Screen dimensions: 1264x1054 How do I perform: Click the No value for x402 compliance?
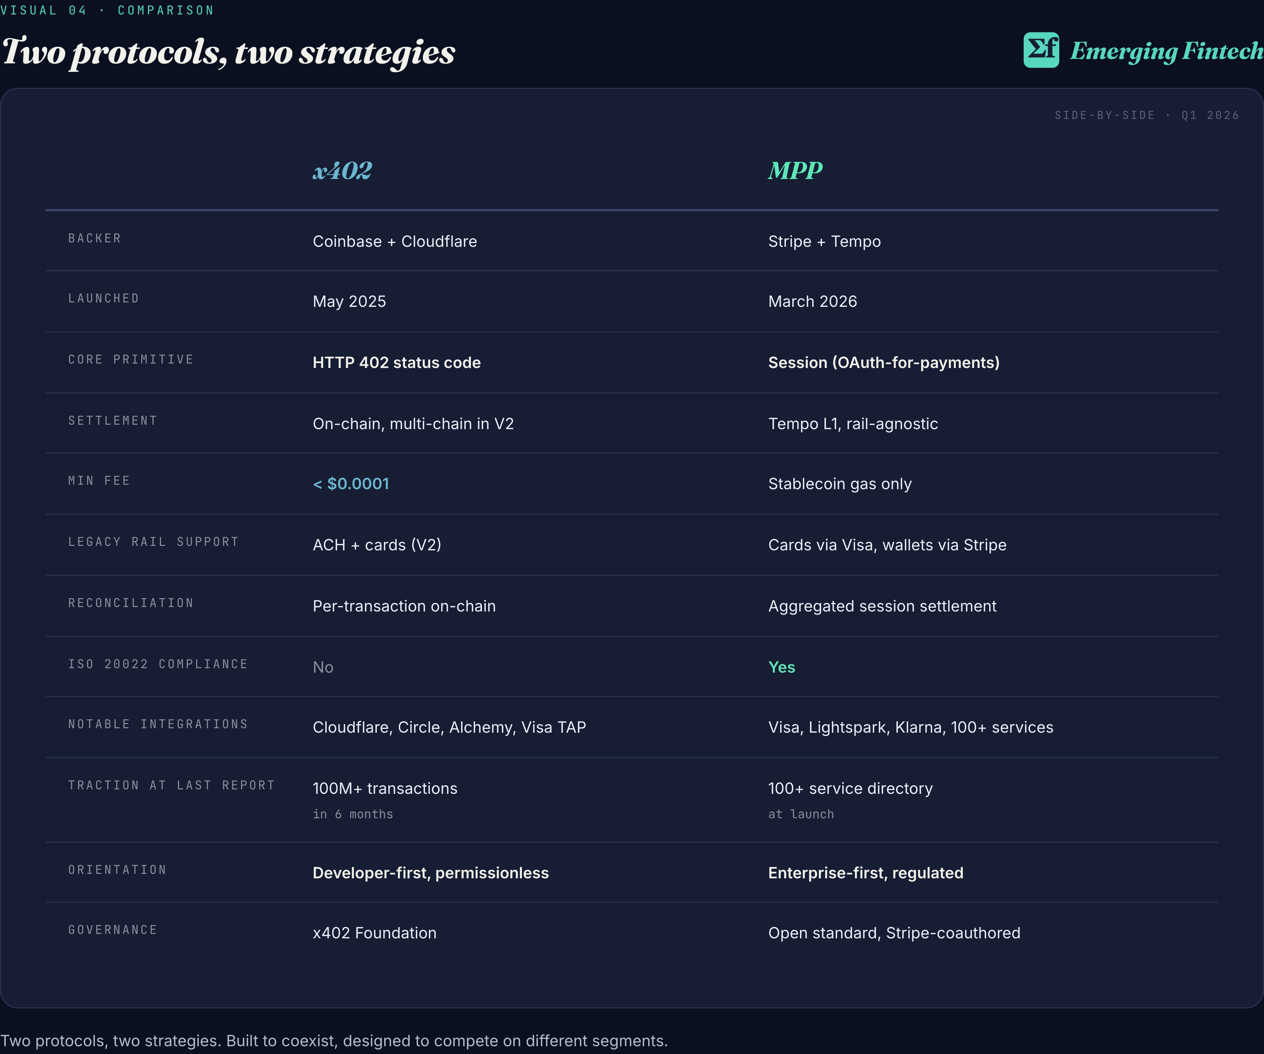(323, 667)
